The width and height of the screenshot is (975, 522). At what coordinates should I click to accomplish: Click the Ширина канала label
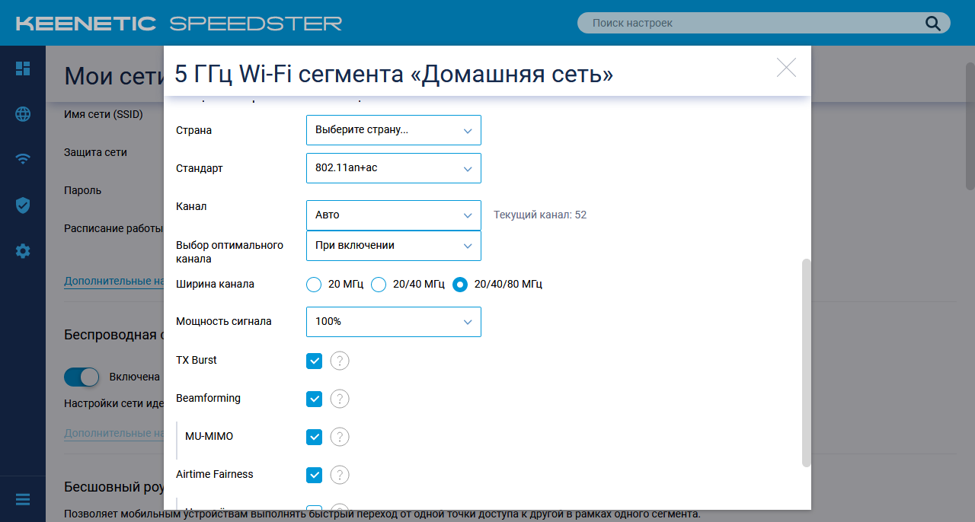coord(215,284)
